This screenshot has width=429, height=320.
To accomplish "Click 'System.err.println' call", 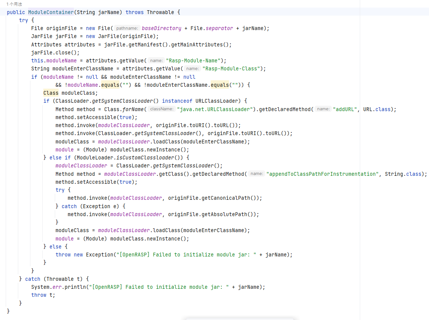I will point(59,287).
